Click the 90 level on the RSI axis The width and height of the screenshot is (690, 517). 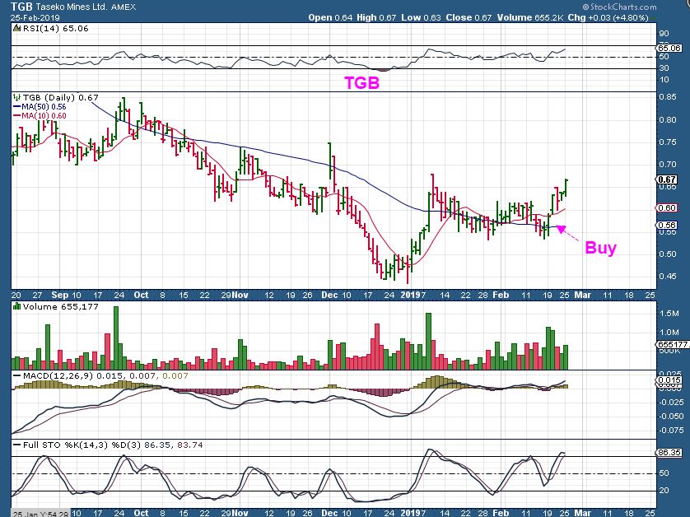coord(664,34)
